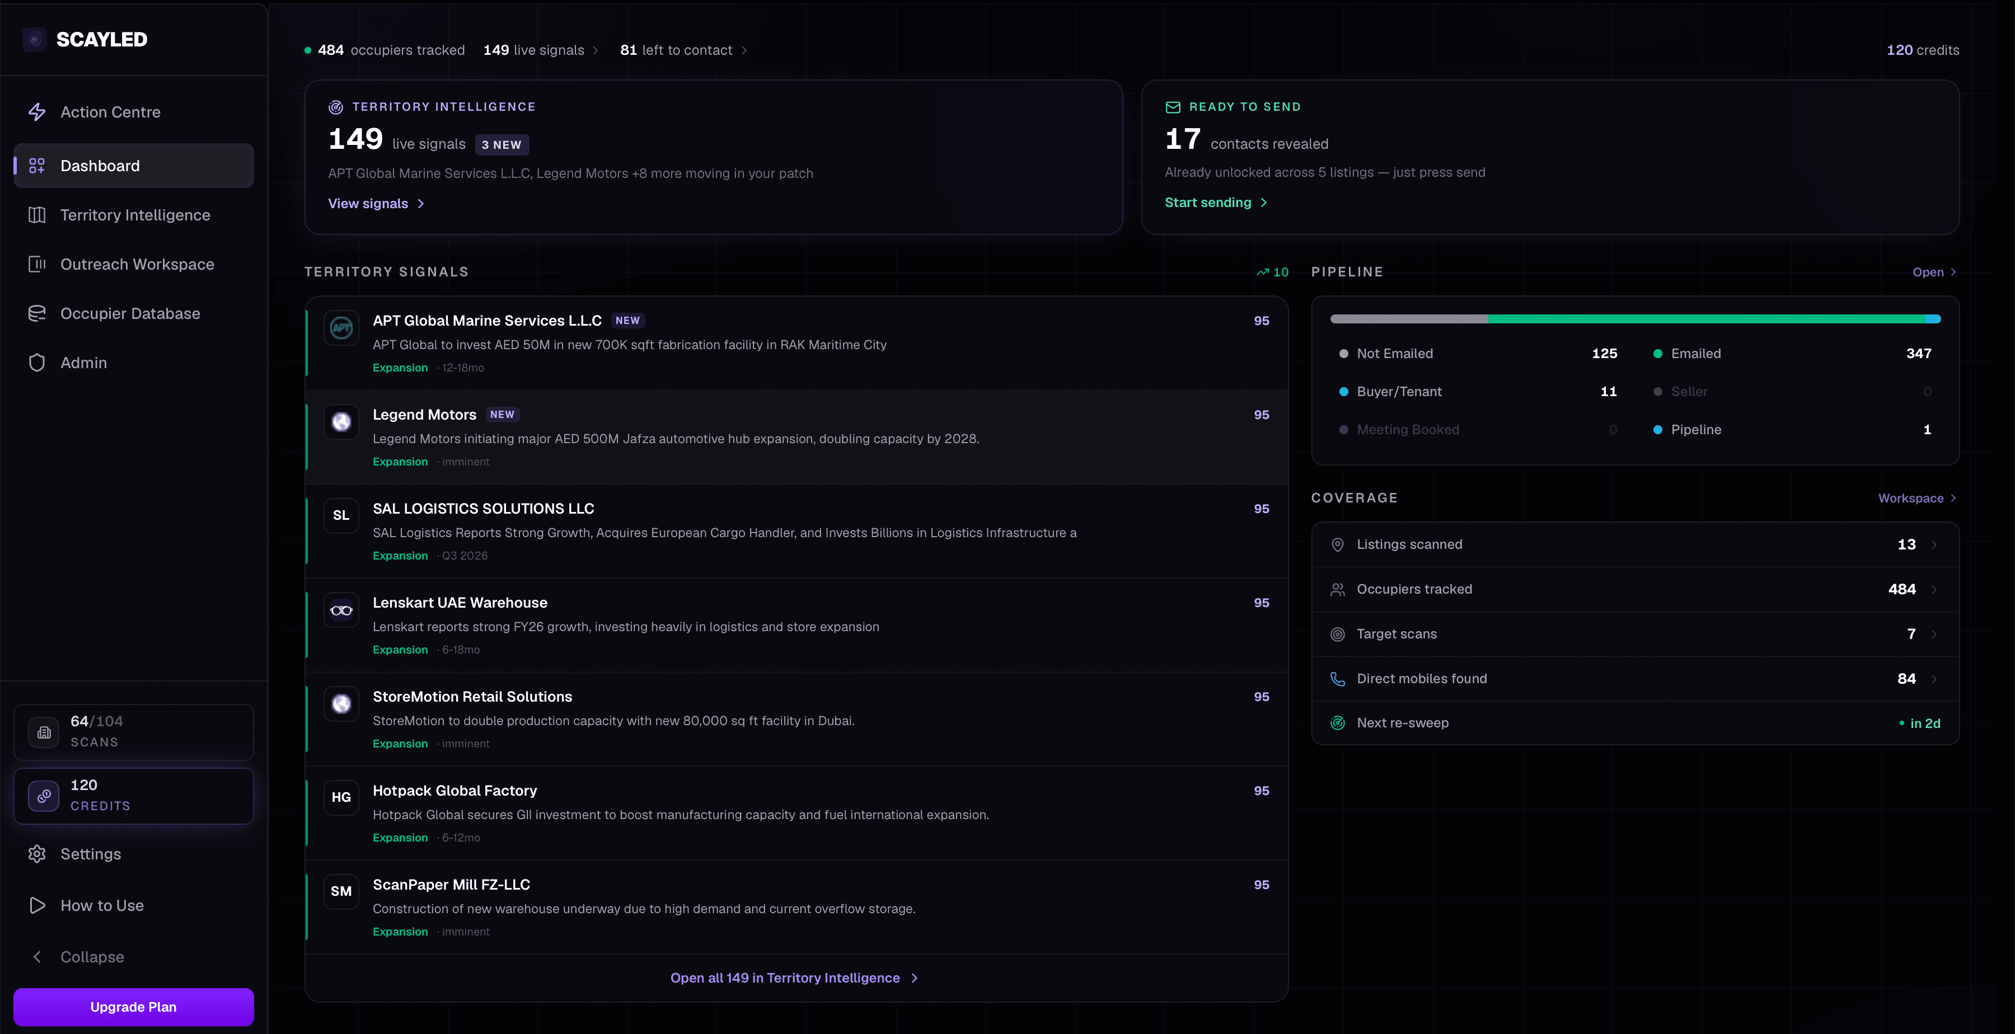Open the Action Centre menu item

134,112
